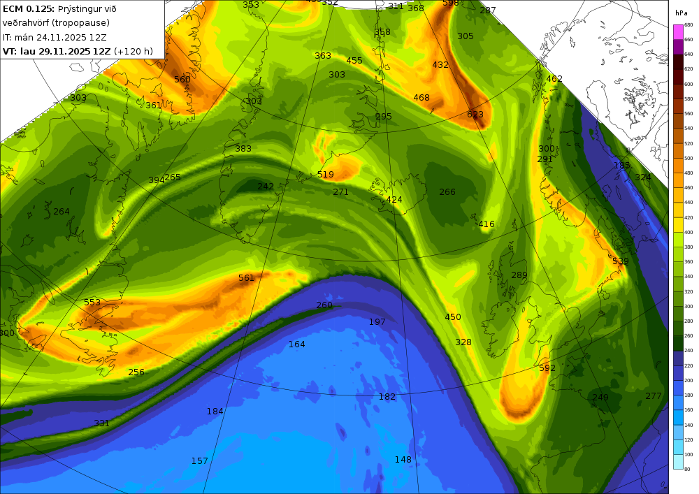Screen dimensions: 699x494
Task: Click the map value '148'
Action: (403, 459)
